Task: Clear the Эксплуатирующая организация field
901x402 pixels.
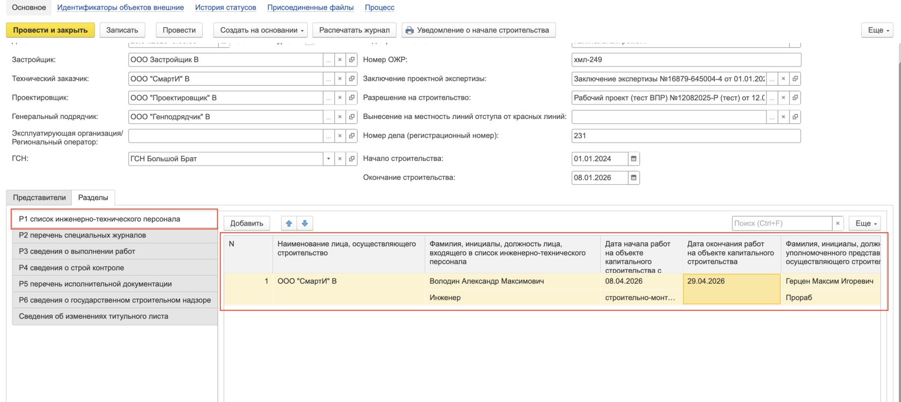Action: click(x=340, y=136)
